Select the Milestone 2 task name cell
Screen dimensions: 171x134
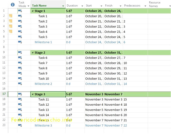click(x=43, y=84)
